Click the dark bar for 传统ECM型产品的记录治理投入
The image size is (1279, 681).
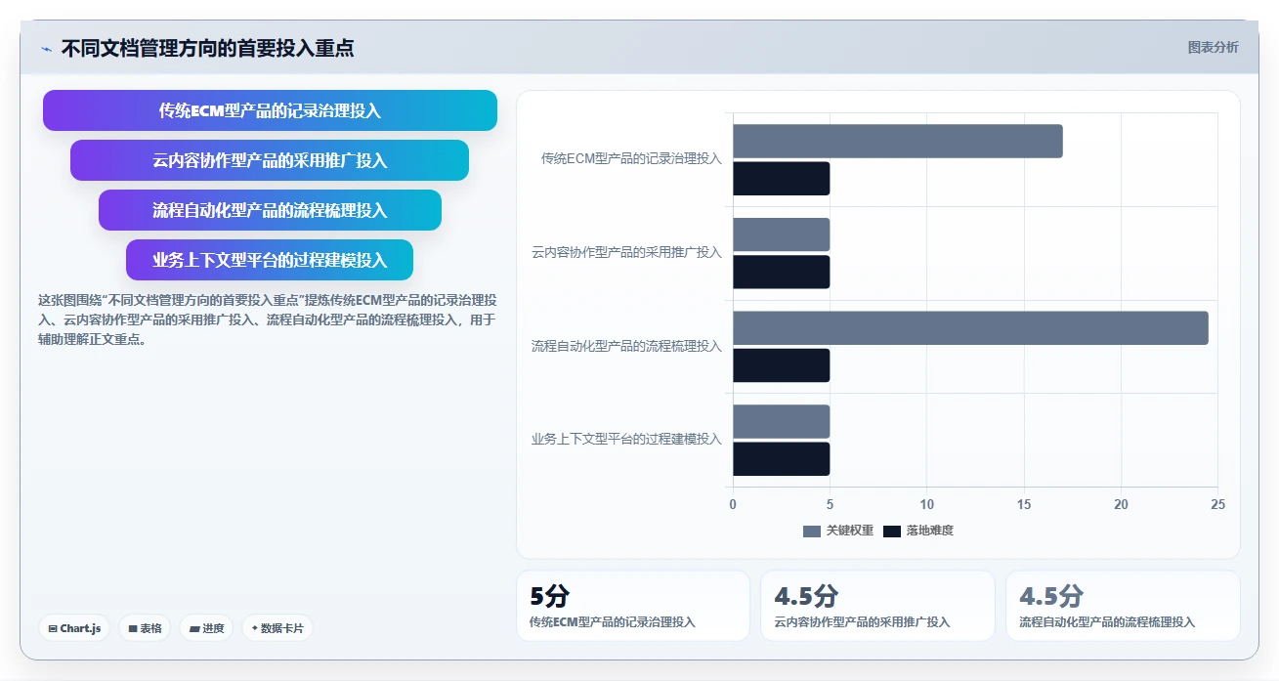click(782, 179)
